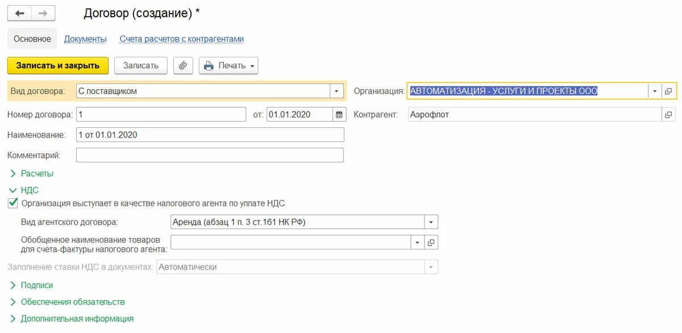Click the Записать button

pos(141,65)
